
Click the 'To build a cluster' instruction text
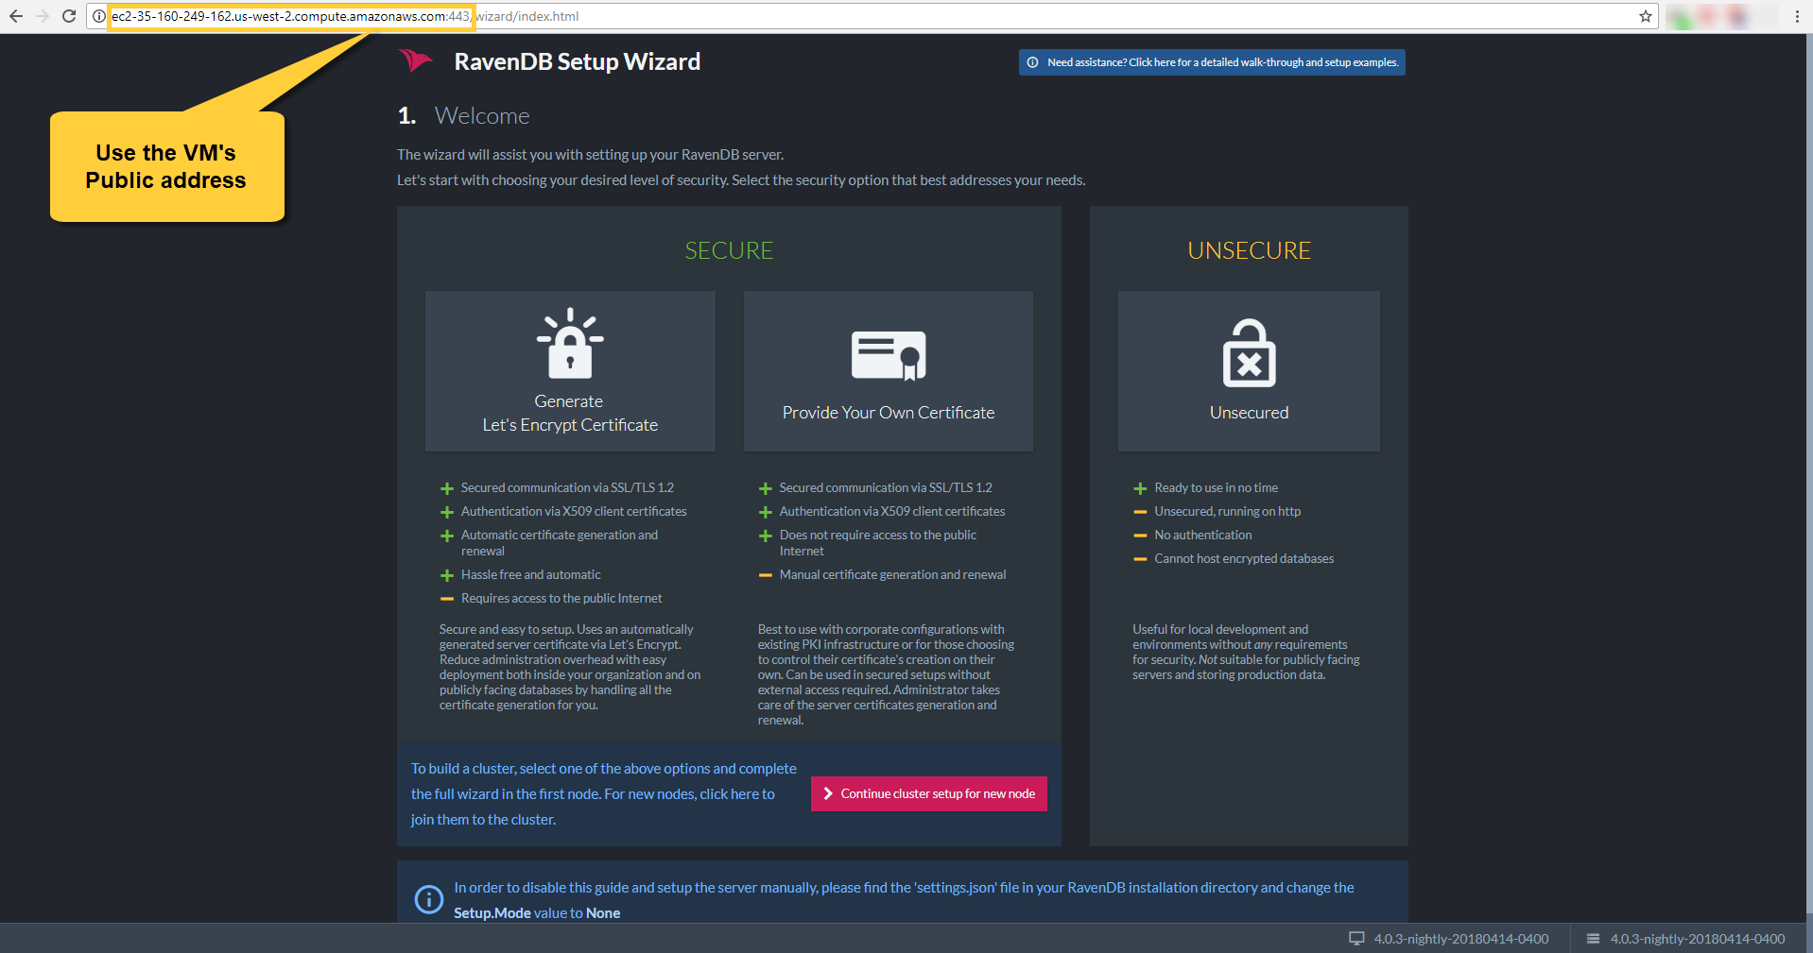coord(604,793)
